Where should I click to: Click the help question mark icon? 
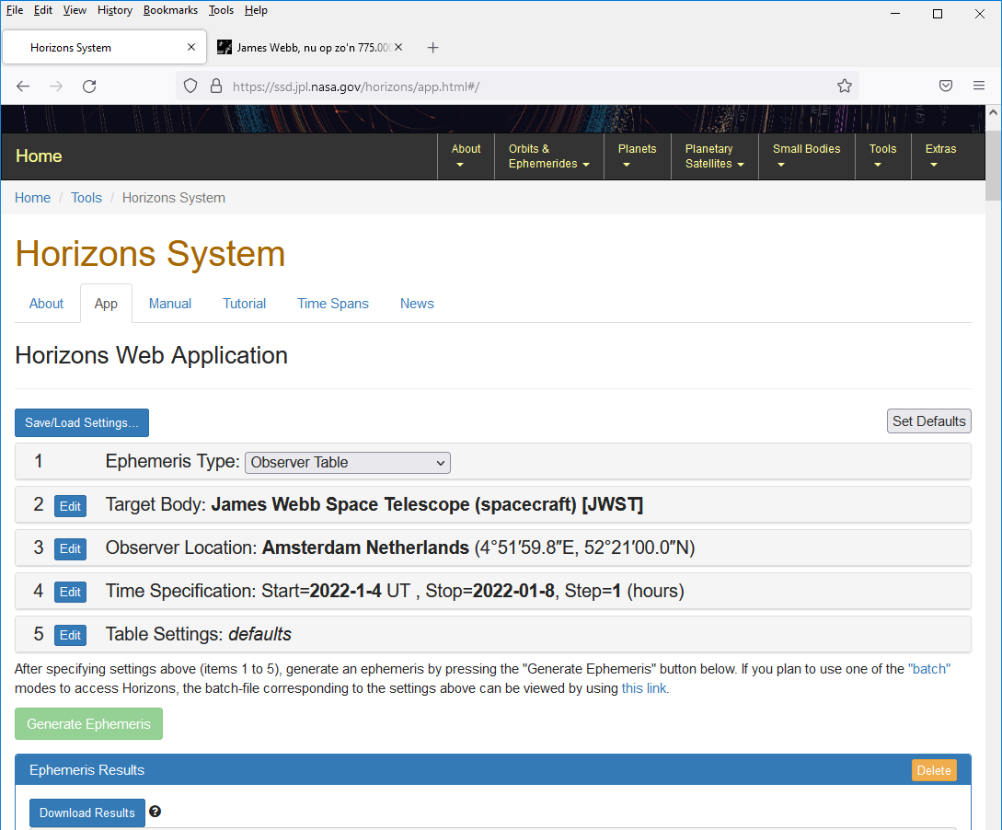point(155,812)
